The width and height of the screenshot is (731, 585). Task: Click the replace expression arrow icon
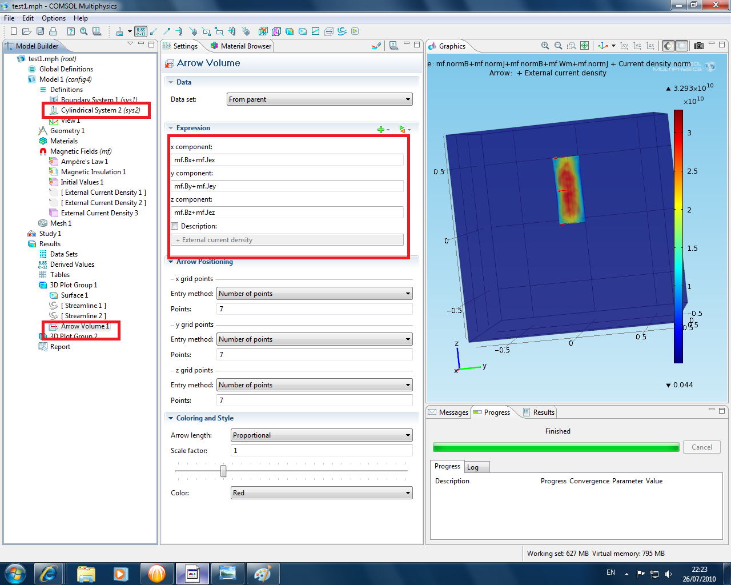click(x=403, y=130)
